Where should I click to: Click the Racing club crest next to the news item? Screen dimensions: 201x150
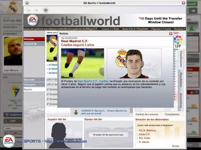76,112
